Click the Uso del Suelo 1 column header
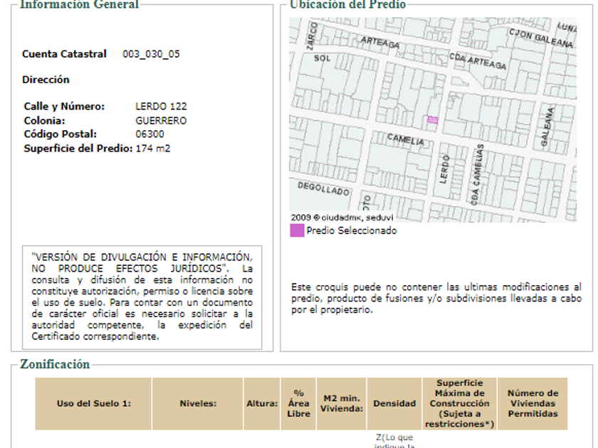Viewport: 598px width, 448px height. pyautogui.click(x=93, y=403)
